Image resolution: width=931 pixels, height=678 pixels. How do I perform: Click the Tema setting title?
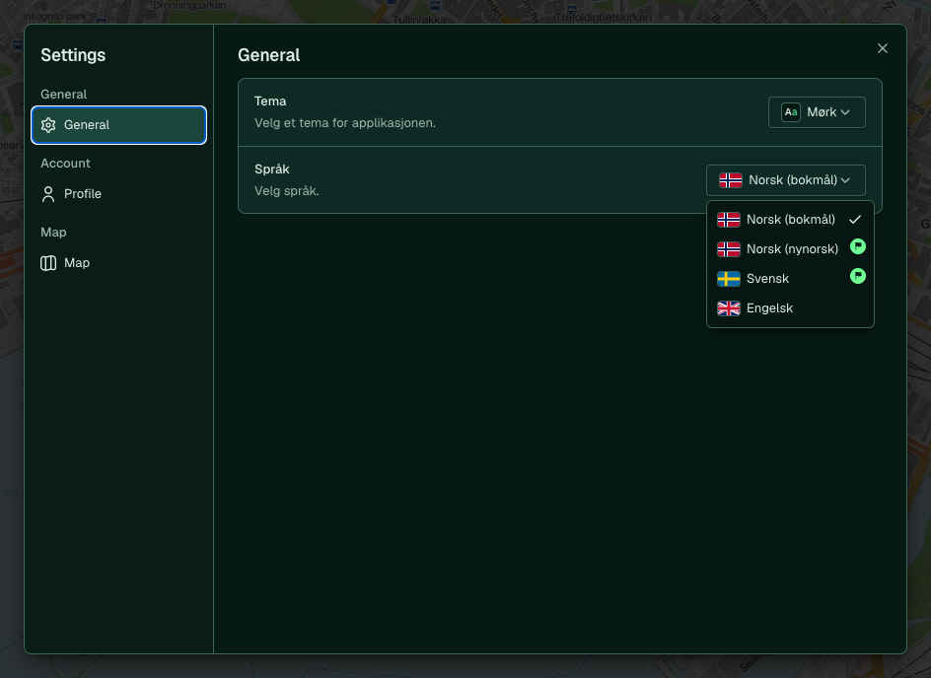pyautogui.click(x=270, y=102)
